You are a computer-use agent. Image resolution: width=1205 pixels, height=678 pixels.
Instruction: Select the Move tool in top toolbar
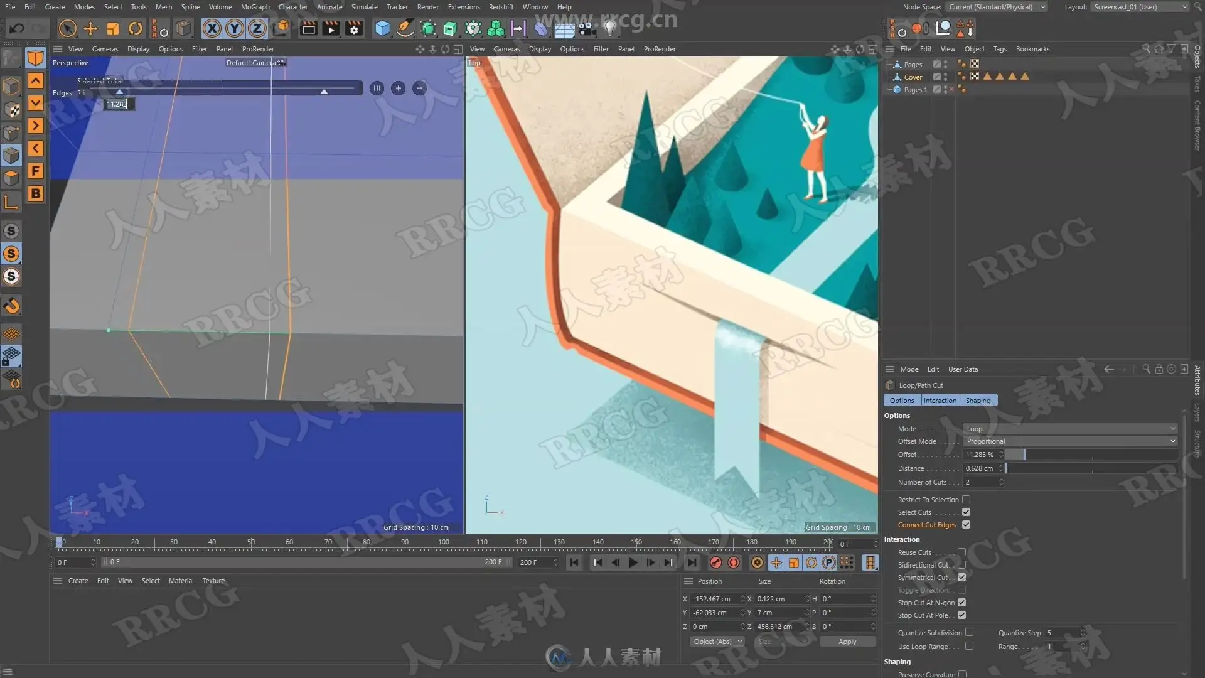(x=90, y=28)
